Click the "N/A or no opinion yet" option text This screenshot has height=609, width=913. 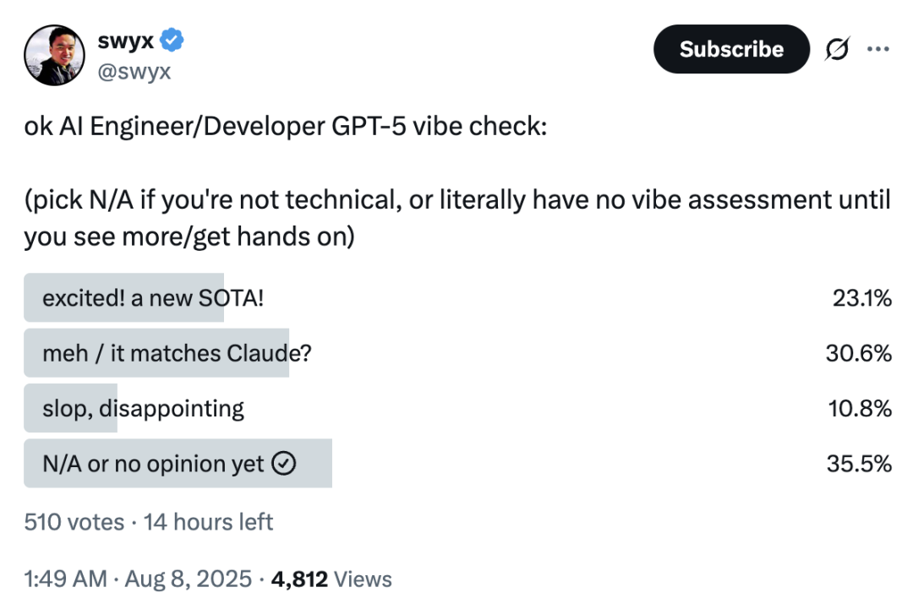(x=153, y=464)
